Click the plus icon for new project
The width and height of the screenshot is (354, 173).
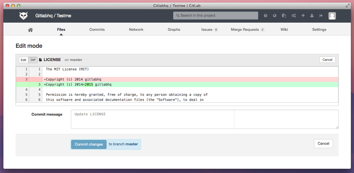[303, 16]
